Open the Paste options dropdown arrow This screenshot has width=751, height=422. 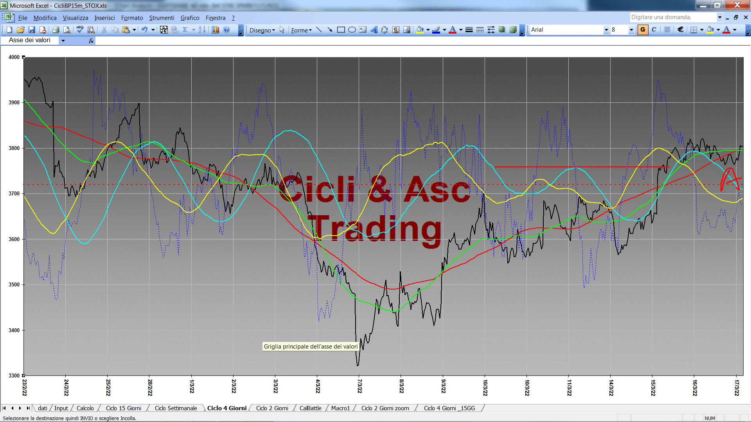click(134, 30)
